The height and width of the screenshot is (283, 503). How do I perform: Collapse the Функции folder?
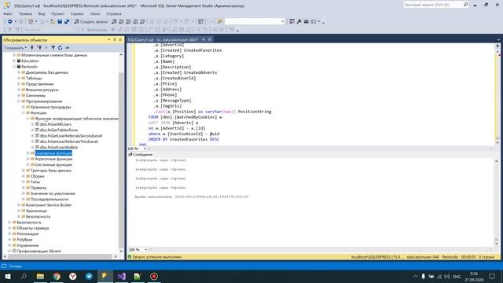coord(24,113)
